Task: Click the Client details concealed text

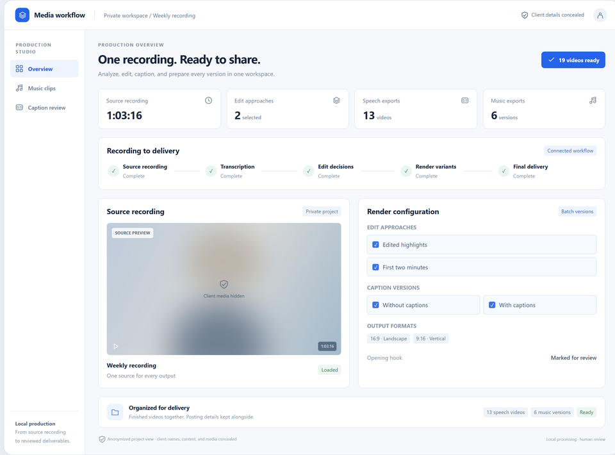Action: point(557,15)
